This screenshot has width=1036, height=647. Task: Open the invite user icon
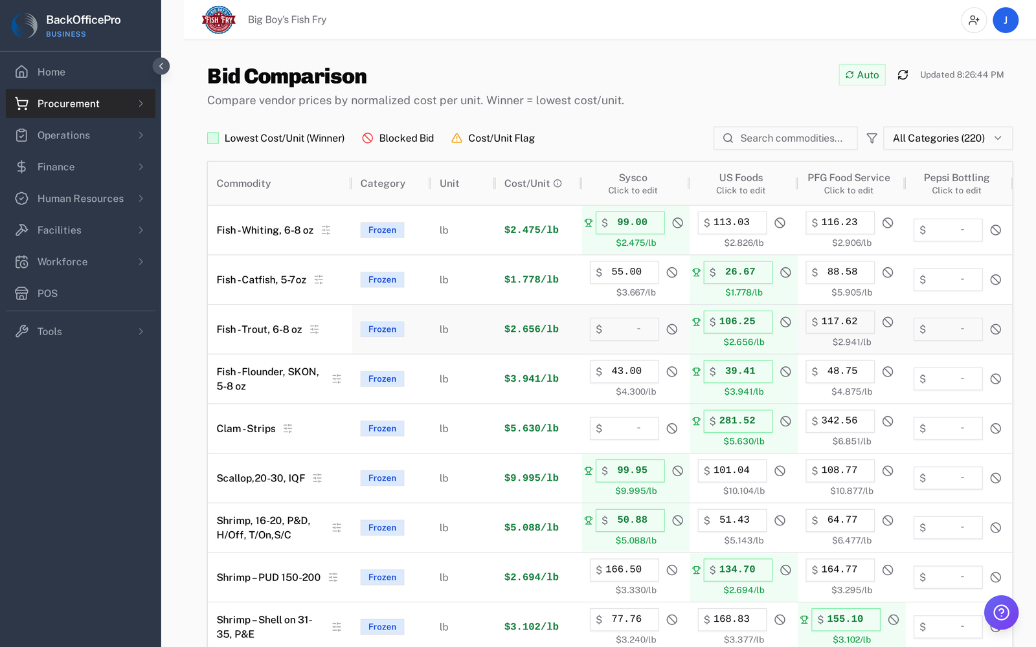974,20
